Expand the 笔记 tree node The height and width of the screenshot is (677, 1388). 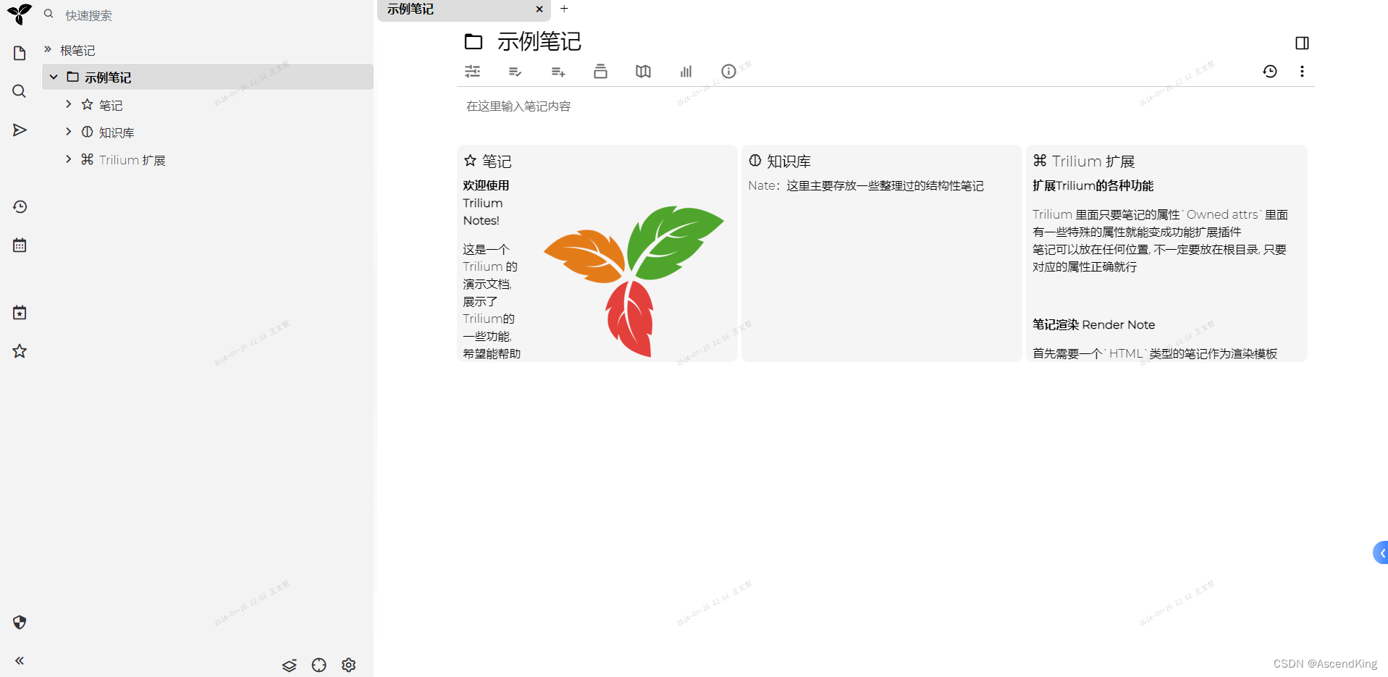click(x=68, y=104)
